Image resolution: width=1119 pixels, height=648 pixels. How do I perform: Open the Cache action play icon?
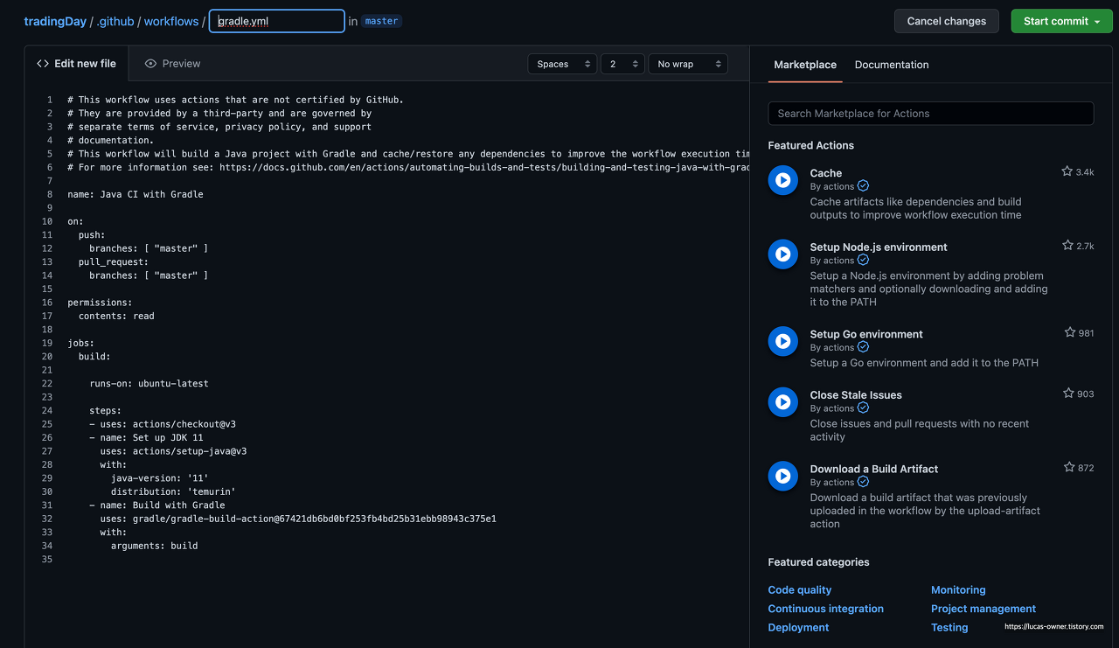pyautogui.click(x=782, y=180)
